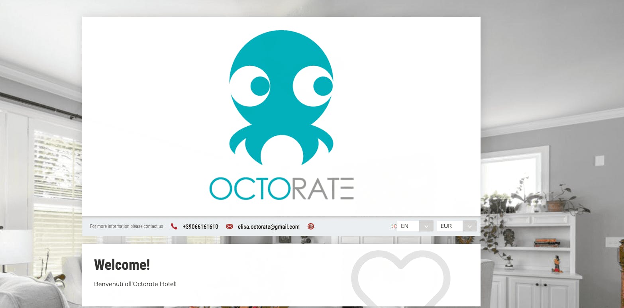Click the elisa.octorate@gmail.com email link
Viewport: 624px width, 308px height.
[269, 227]
